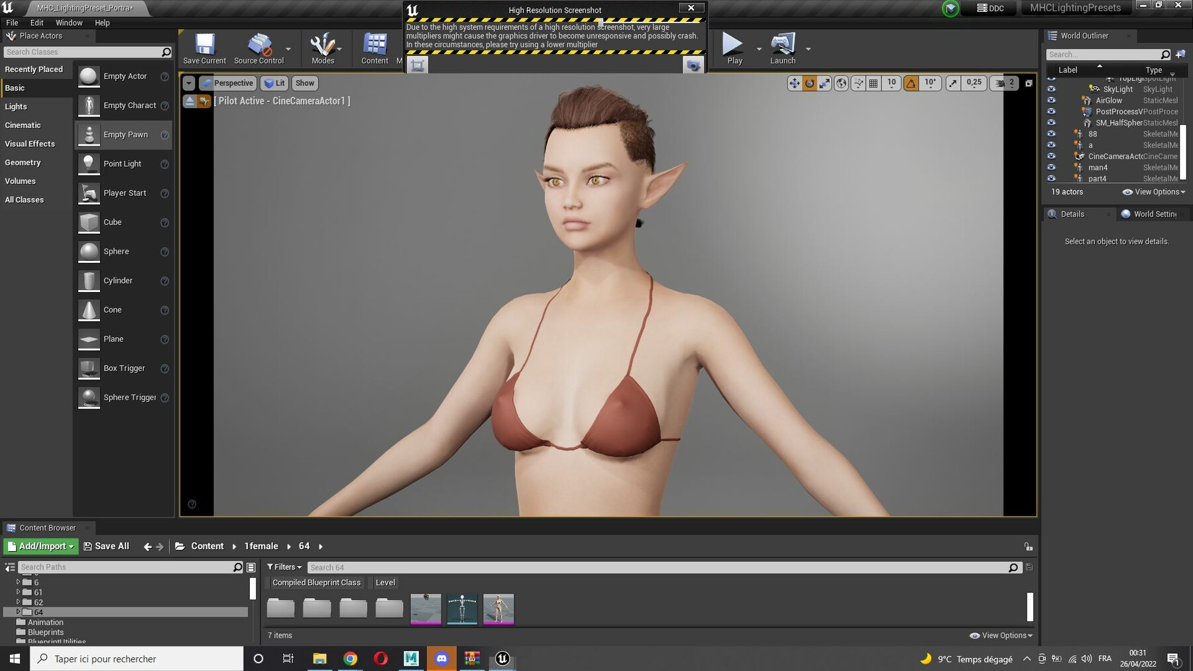
Task: Toggle visibility of man4 in outliner
Action: pyautogui.click(x=1051, y=168)
